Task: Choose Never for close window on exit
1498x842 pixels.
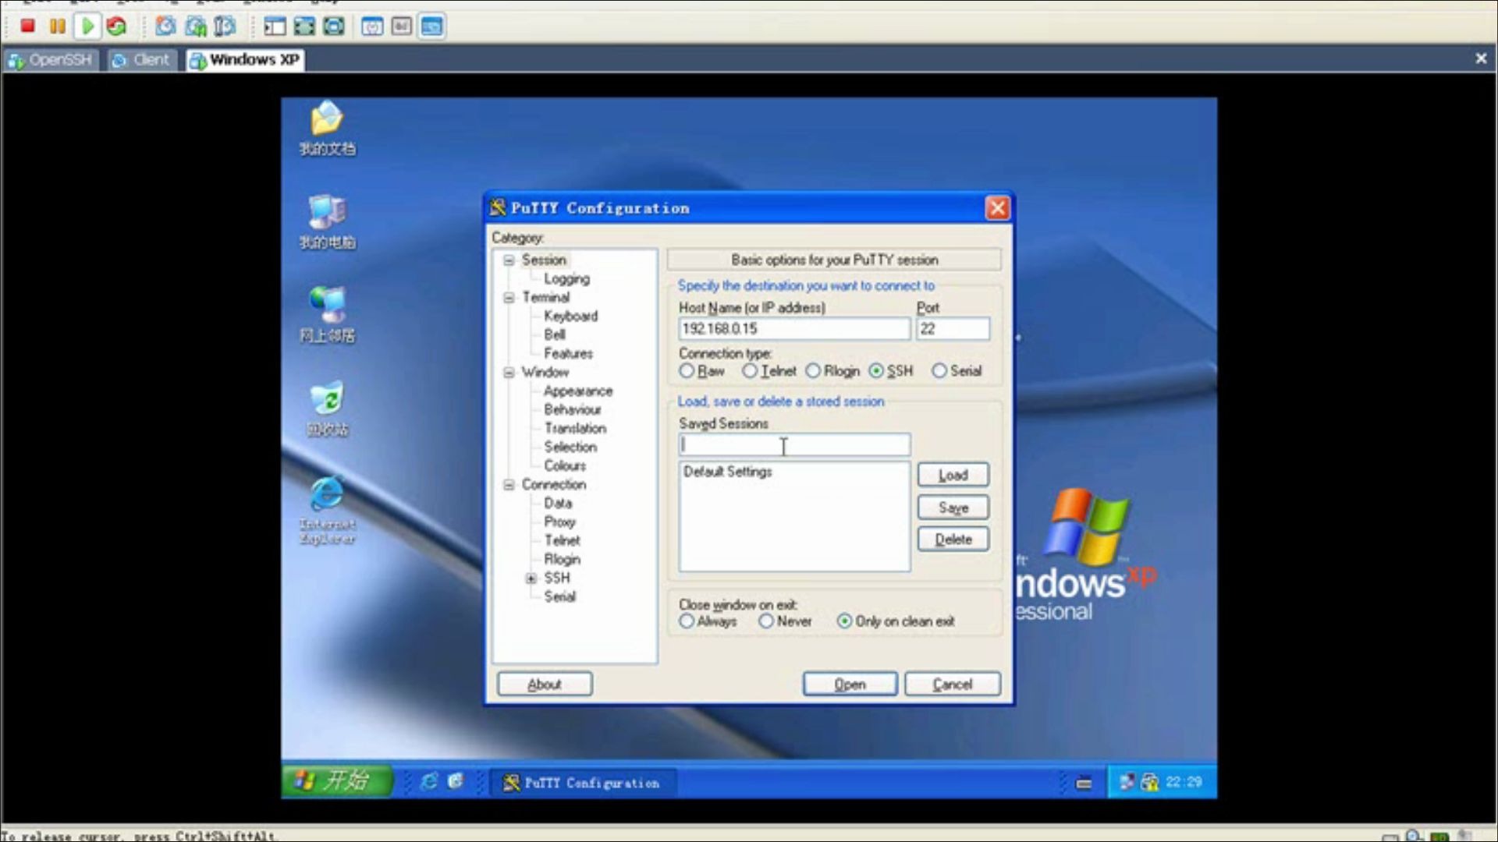Action: click(766, 621)
